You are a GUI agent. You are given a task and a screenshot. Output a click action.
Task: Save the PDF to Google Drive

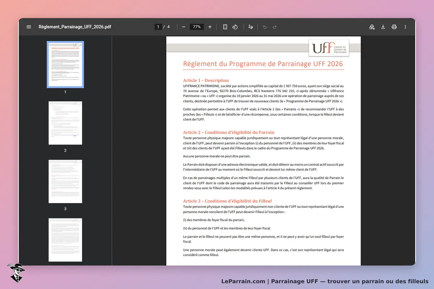coord(372,27)
